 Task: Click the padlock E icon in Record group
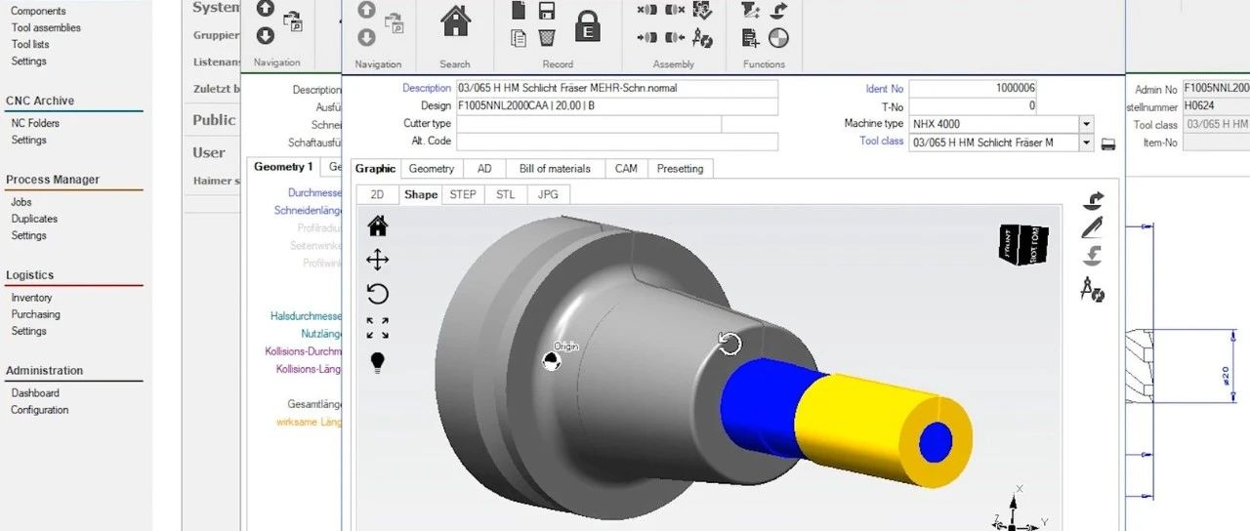pos(587,25)
